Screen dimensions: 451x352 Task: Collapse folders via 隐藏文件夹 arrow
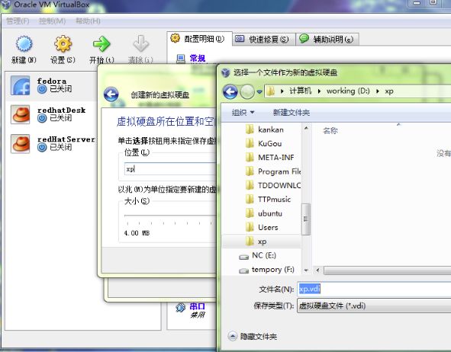[x=233, y=336]
